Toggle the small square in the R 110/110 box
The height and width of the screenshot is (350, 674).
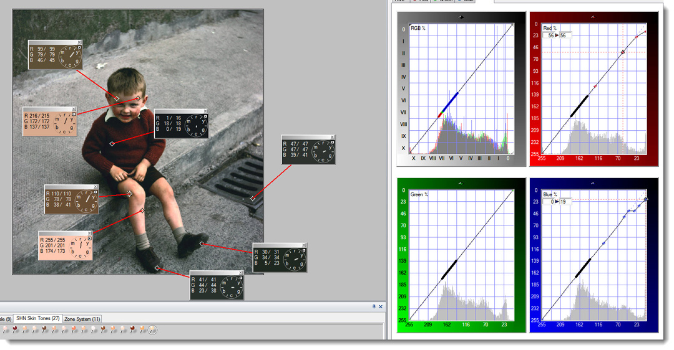(x=95, y=192)
